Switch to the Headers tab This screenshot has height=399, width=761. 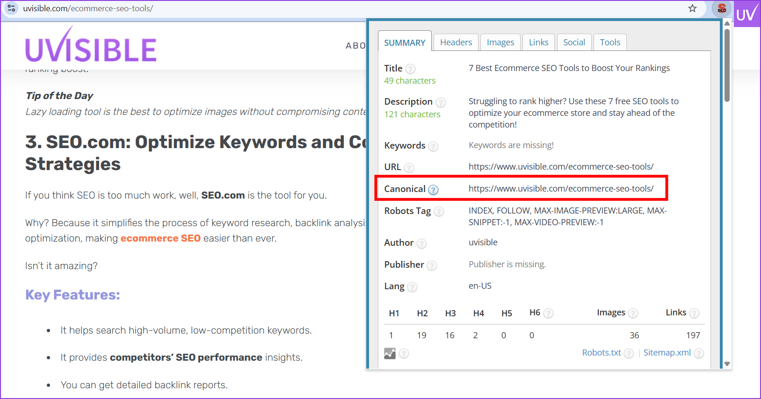click(456, 43)
